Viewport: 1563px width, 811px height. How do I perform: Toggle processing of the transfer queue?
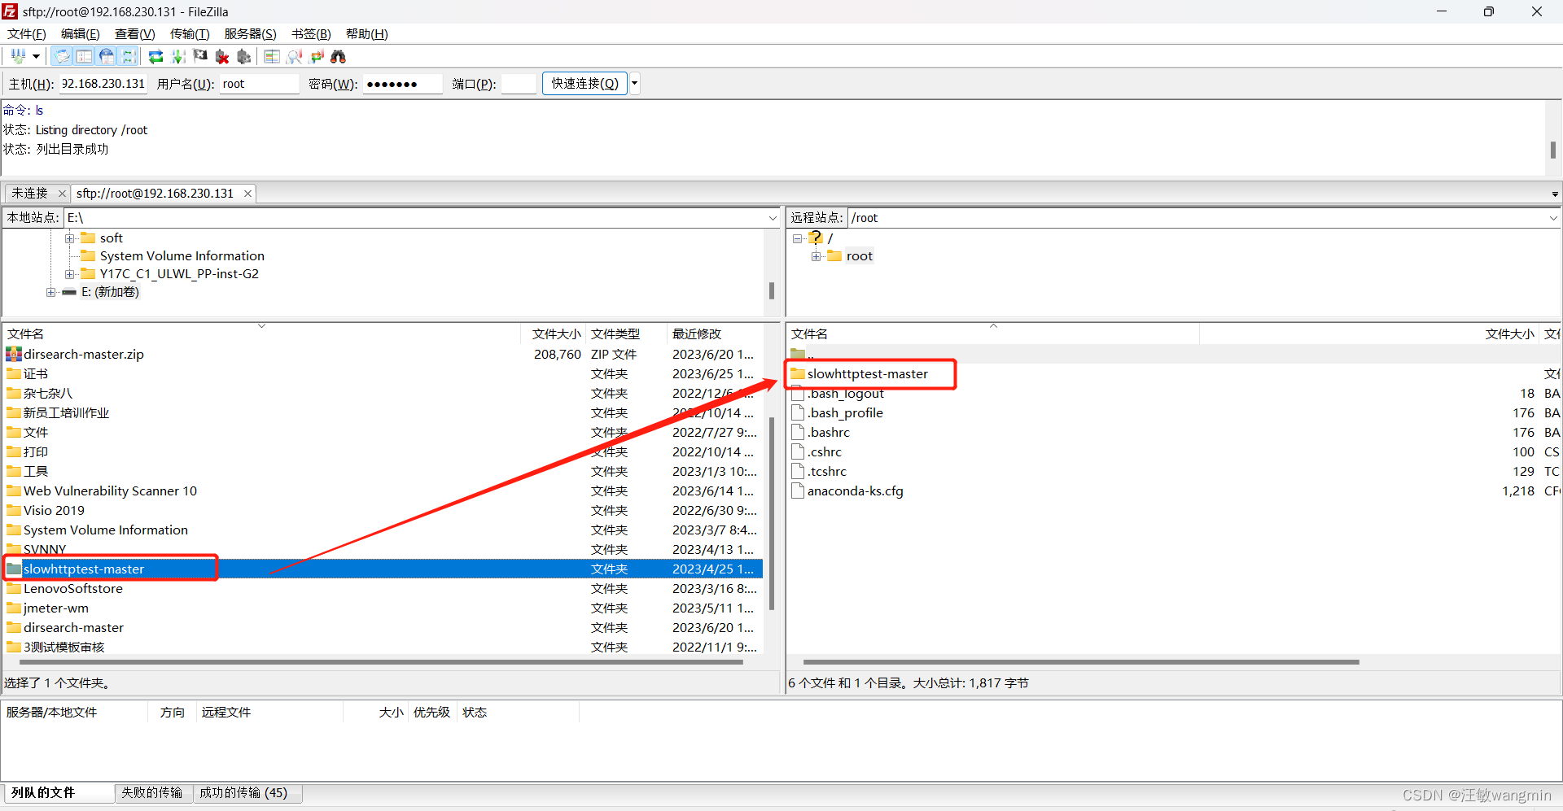(x=178, y=56)
